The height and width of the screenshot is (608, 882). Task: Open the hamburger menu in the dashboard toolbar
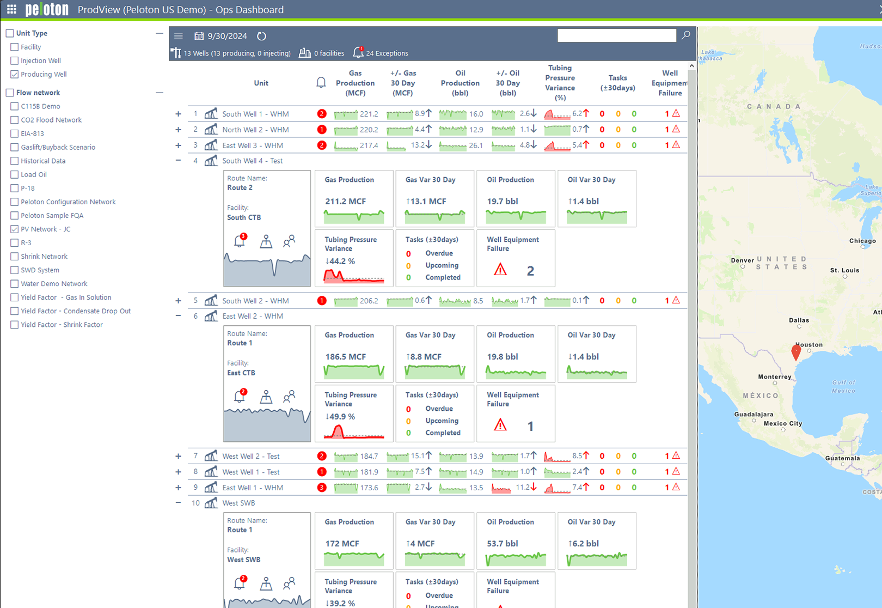178,36
